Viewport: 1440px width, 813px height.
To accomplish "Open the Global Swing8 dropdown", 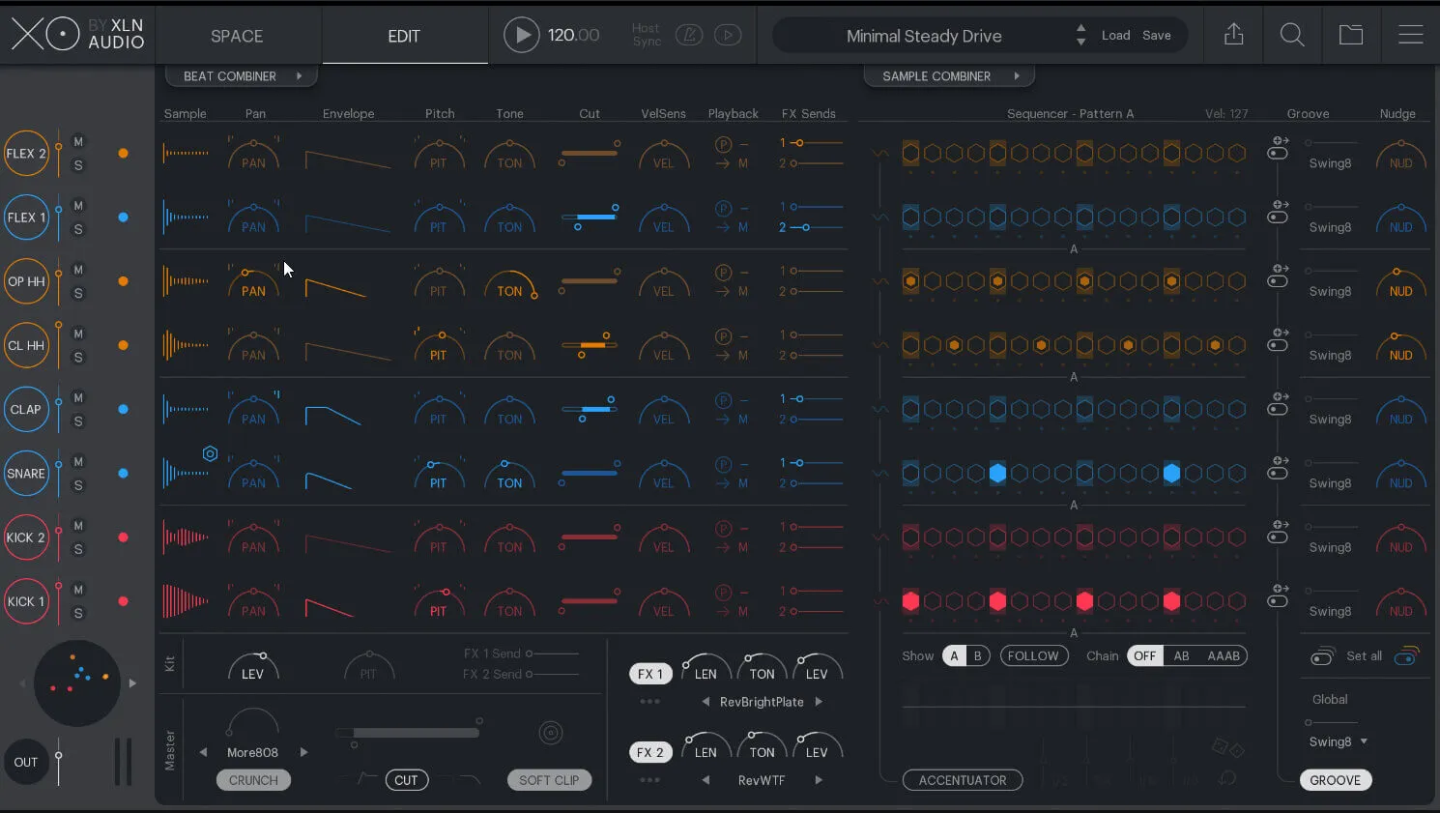I will tap(1337, 741).
